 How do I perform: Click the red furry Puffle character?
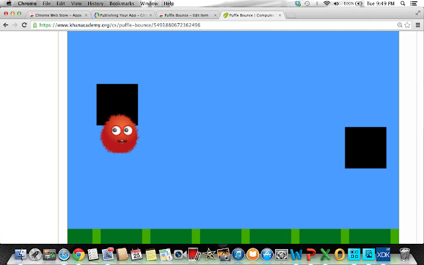[119, 134]
